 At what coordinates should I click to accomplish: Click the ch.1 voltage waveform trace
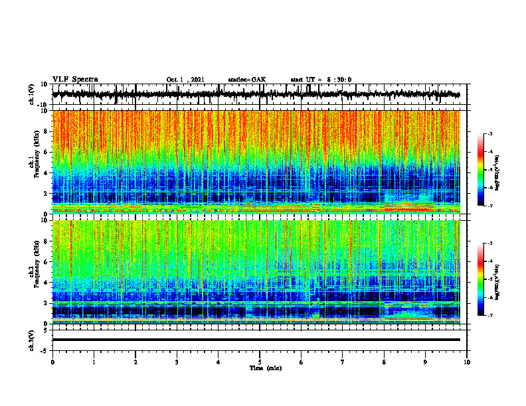pyautogui.click(x=256, y=94)
